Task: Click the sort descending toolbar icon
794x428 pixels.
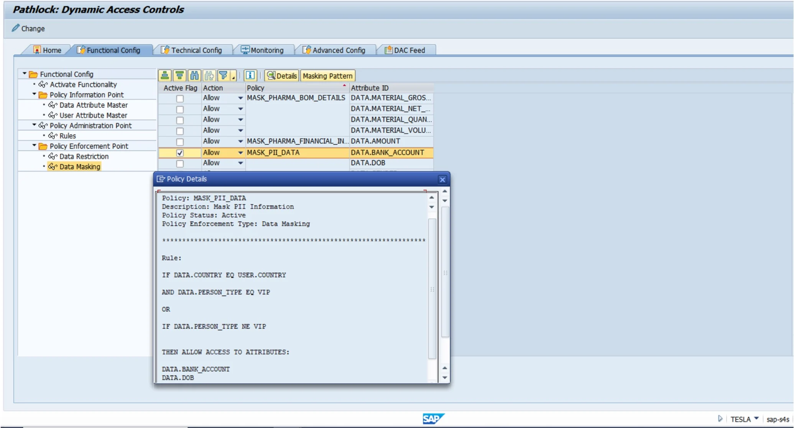Action: (179, 75)
